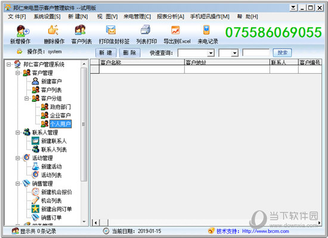Click the 导出到Excel chart icon
Image resolution: width=328 pixels, height=238 pixels.
click(175, 30)
